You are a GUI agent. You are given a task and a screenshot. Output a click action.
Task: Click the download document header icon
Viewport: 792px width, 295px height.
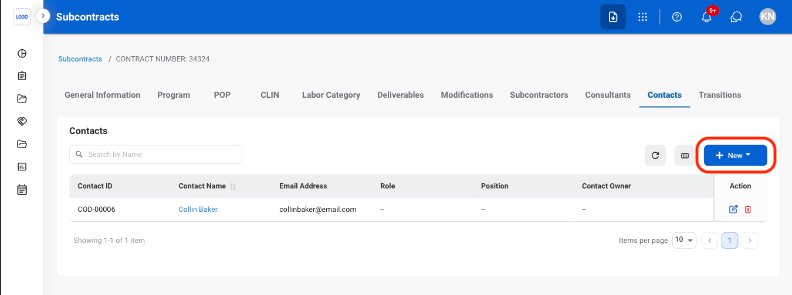pyautogui.click(x=613, y=17)
